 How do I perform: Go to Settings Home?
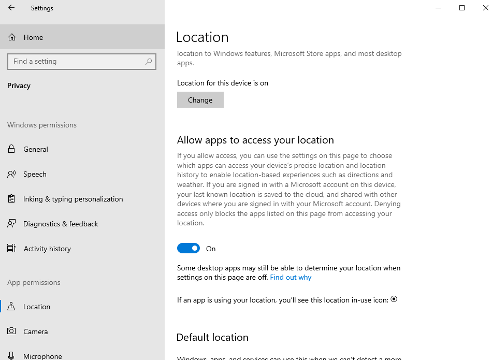coord(82,37)
